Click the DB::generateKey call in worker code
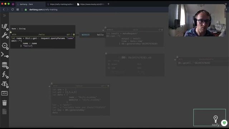Image resolution: width=229 pixels, height=129 pixels. [x=132, y=44]
